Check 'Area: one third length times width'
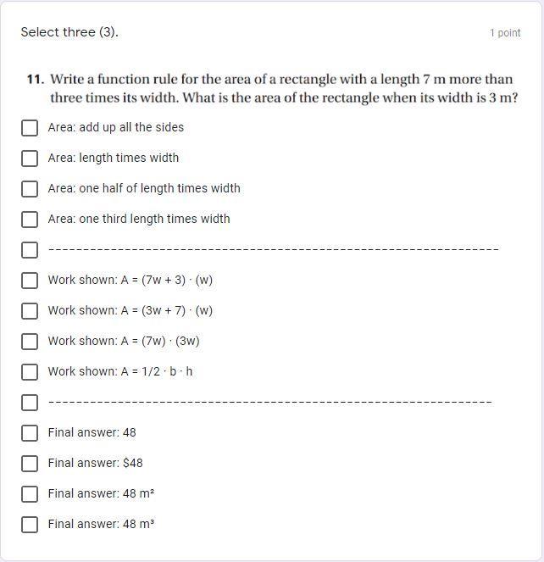The height and width of the screenshot is (562, 544). click(x=30, y=220)
